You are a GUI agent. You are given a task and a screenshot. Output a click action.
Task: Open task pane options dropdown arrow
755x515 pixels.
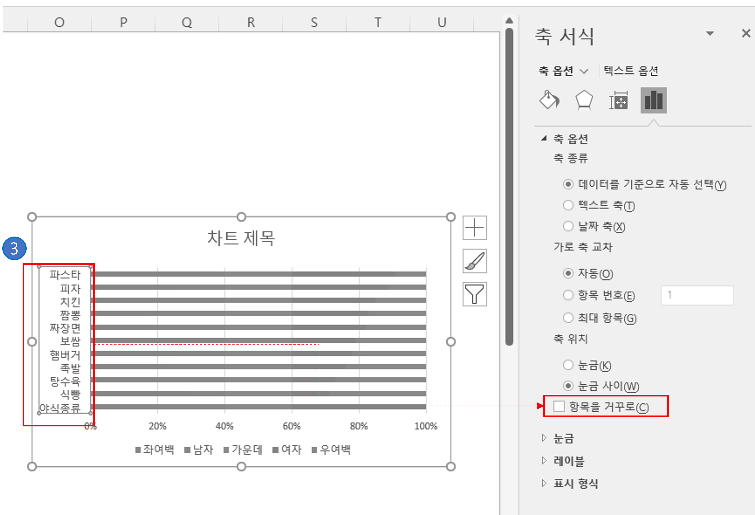(x=710, y=34)
